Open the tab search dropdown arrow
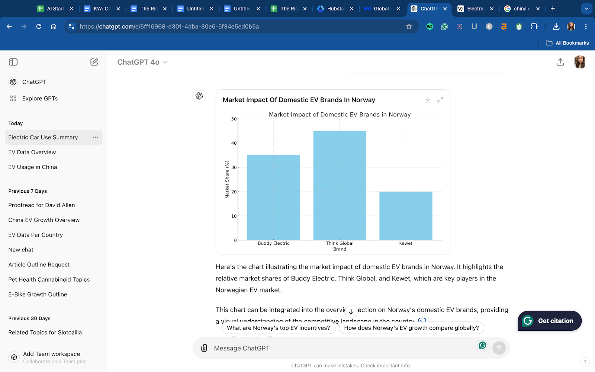This screenshot has height=372, width=595. (x=586, y=9)
